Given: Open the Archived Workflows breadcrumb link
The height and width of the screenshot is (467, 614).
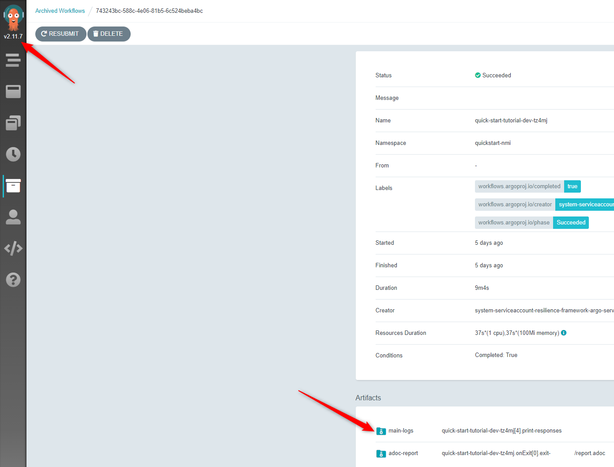Looking at the screenshot, I should (x=60, y=11).
